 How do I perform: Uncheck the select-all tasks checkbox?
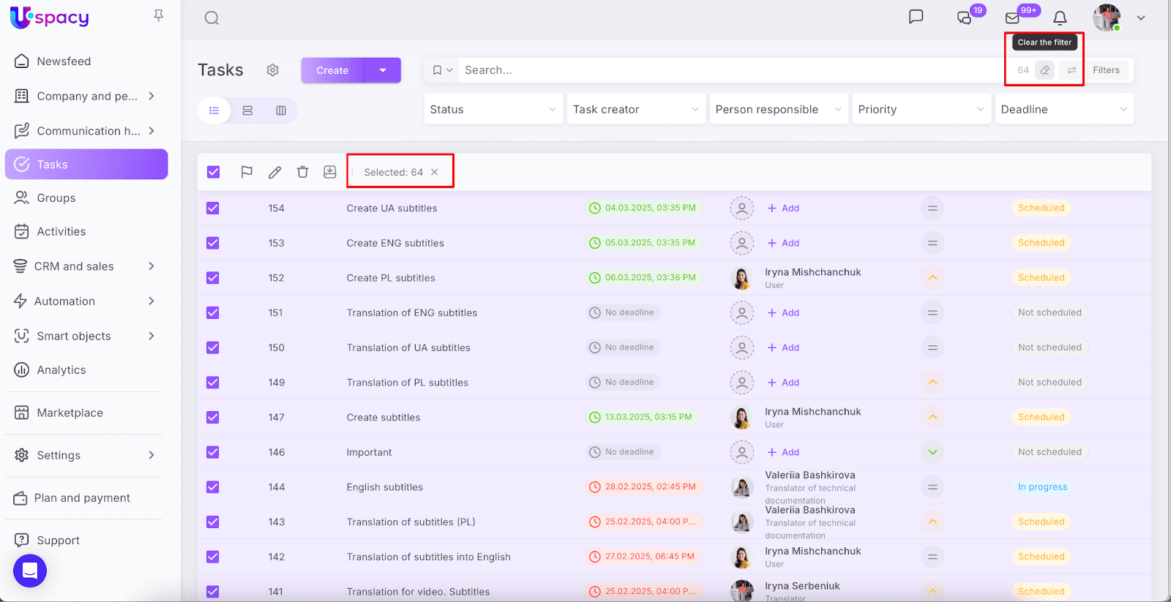[213, 172]
